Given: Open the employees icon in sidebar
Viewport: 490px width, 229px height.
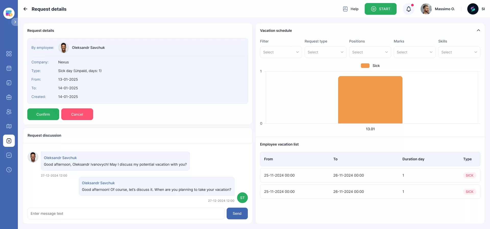Looking at the screenshot, I should [9, 112].
